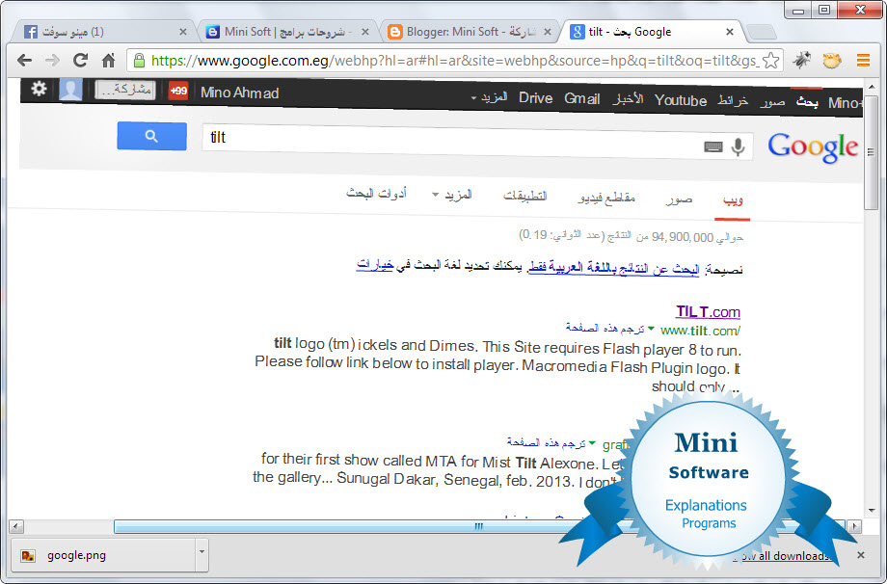Click the vertical scrollbar thumb
This screenshot has width=887, height=584.
872,151
